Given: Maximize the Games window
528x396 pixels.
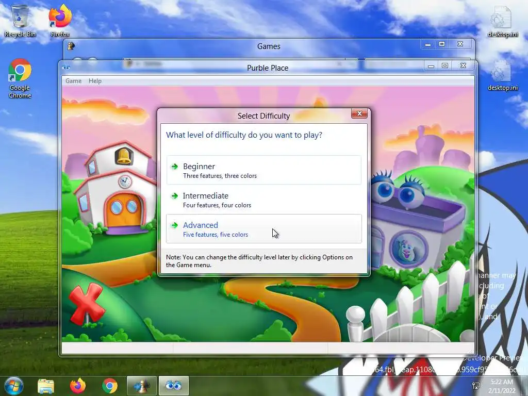Looking at the screenshot, I should [x=442, y=44].
